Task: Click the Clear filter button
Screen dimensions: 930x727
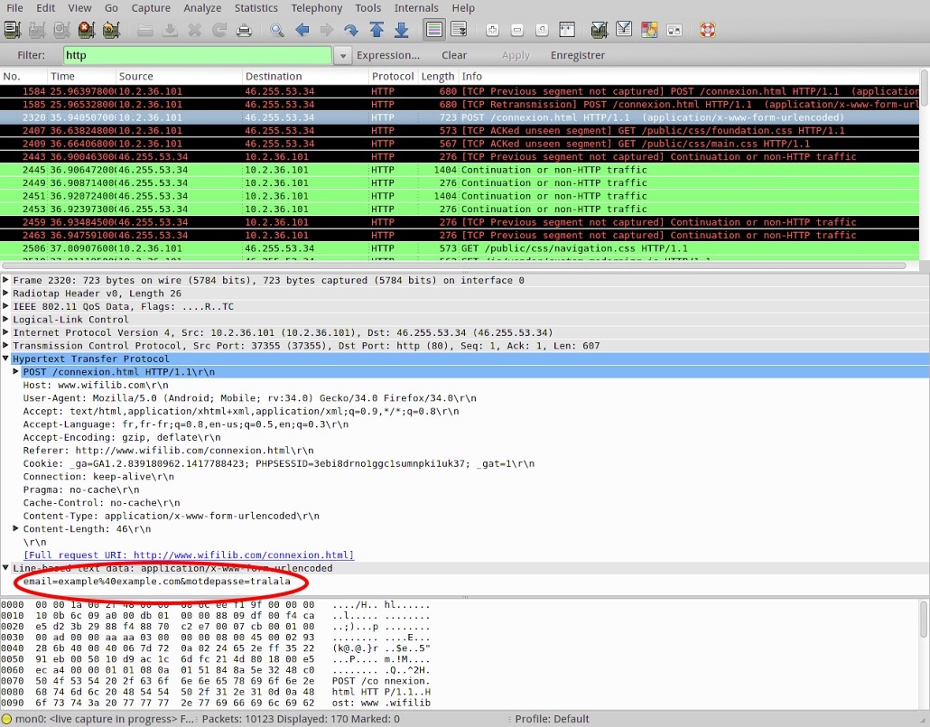Action: (454, 56)
